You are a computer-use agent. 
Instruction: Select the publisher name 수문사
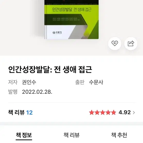click(96, 82)
